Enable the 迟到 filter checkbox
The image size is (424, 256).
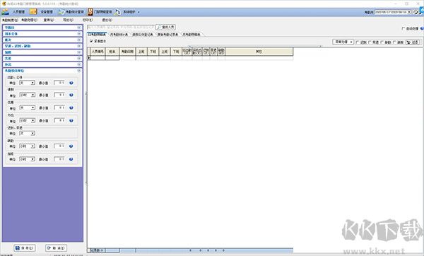(358, 42)
